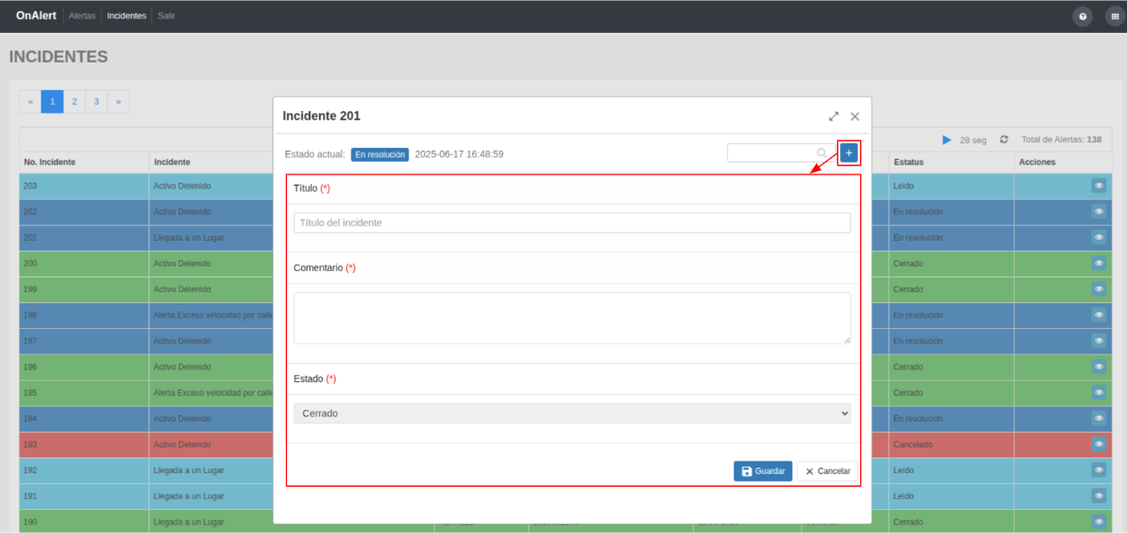This screenshot has width=1127, height=533.
Task: View incident 200 with its eye icon
Action: pyautogui.click(x=1099, y=263)
